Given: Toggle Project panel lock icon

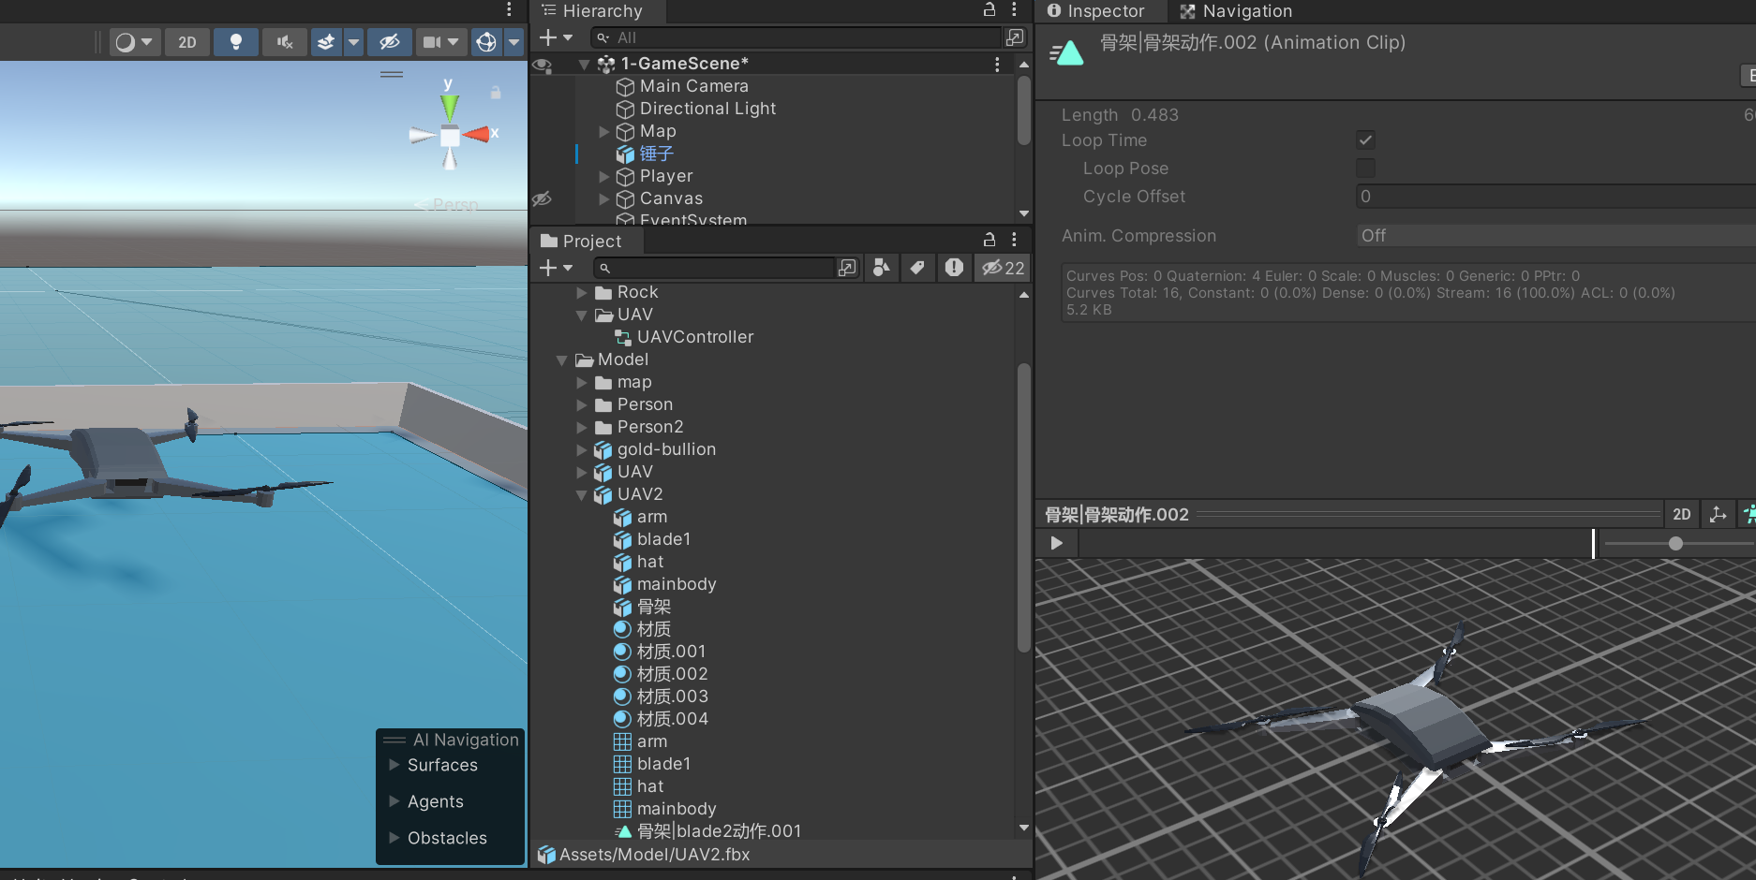Looking at the screenshot, I should point(990,240).
